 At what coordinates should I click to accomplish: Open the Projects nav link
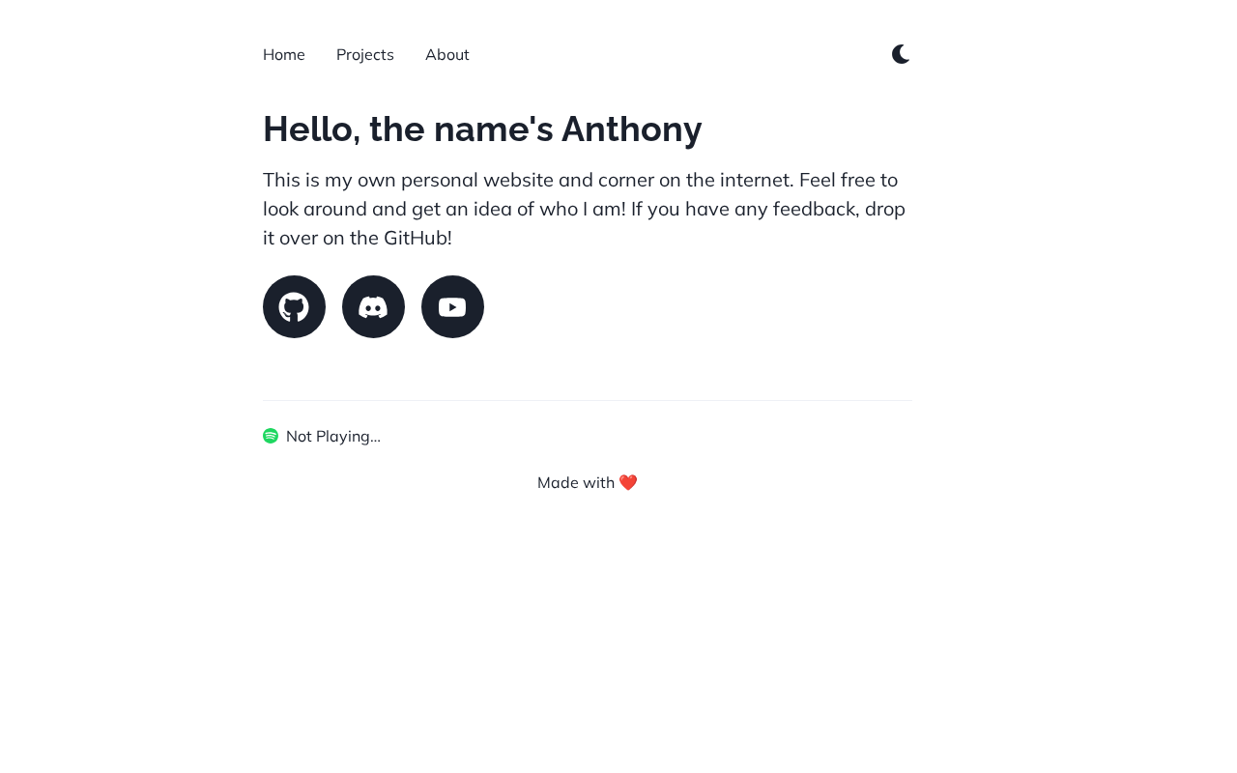tap(365, 54)
